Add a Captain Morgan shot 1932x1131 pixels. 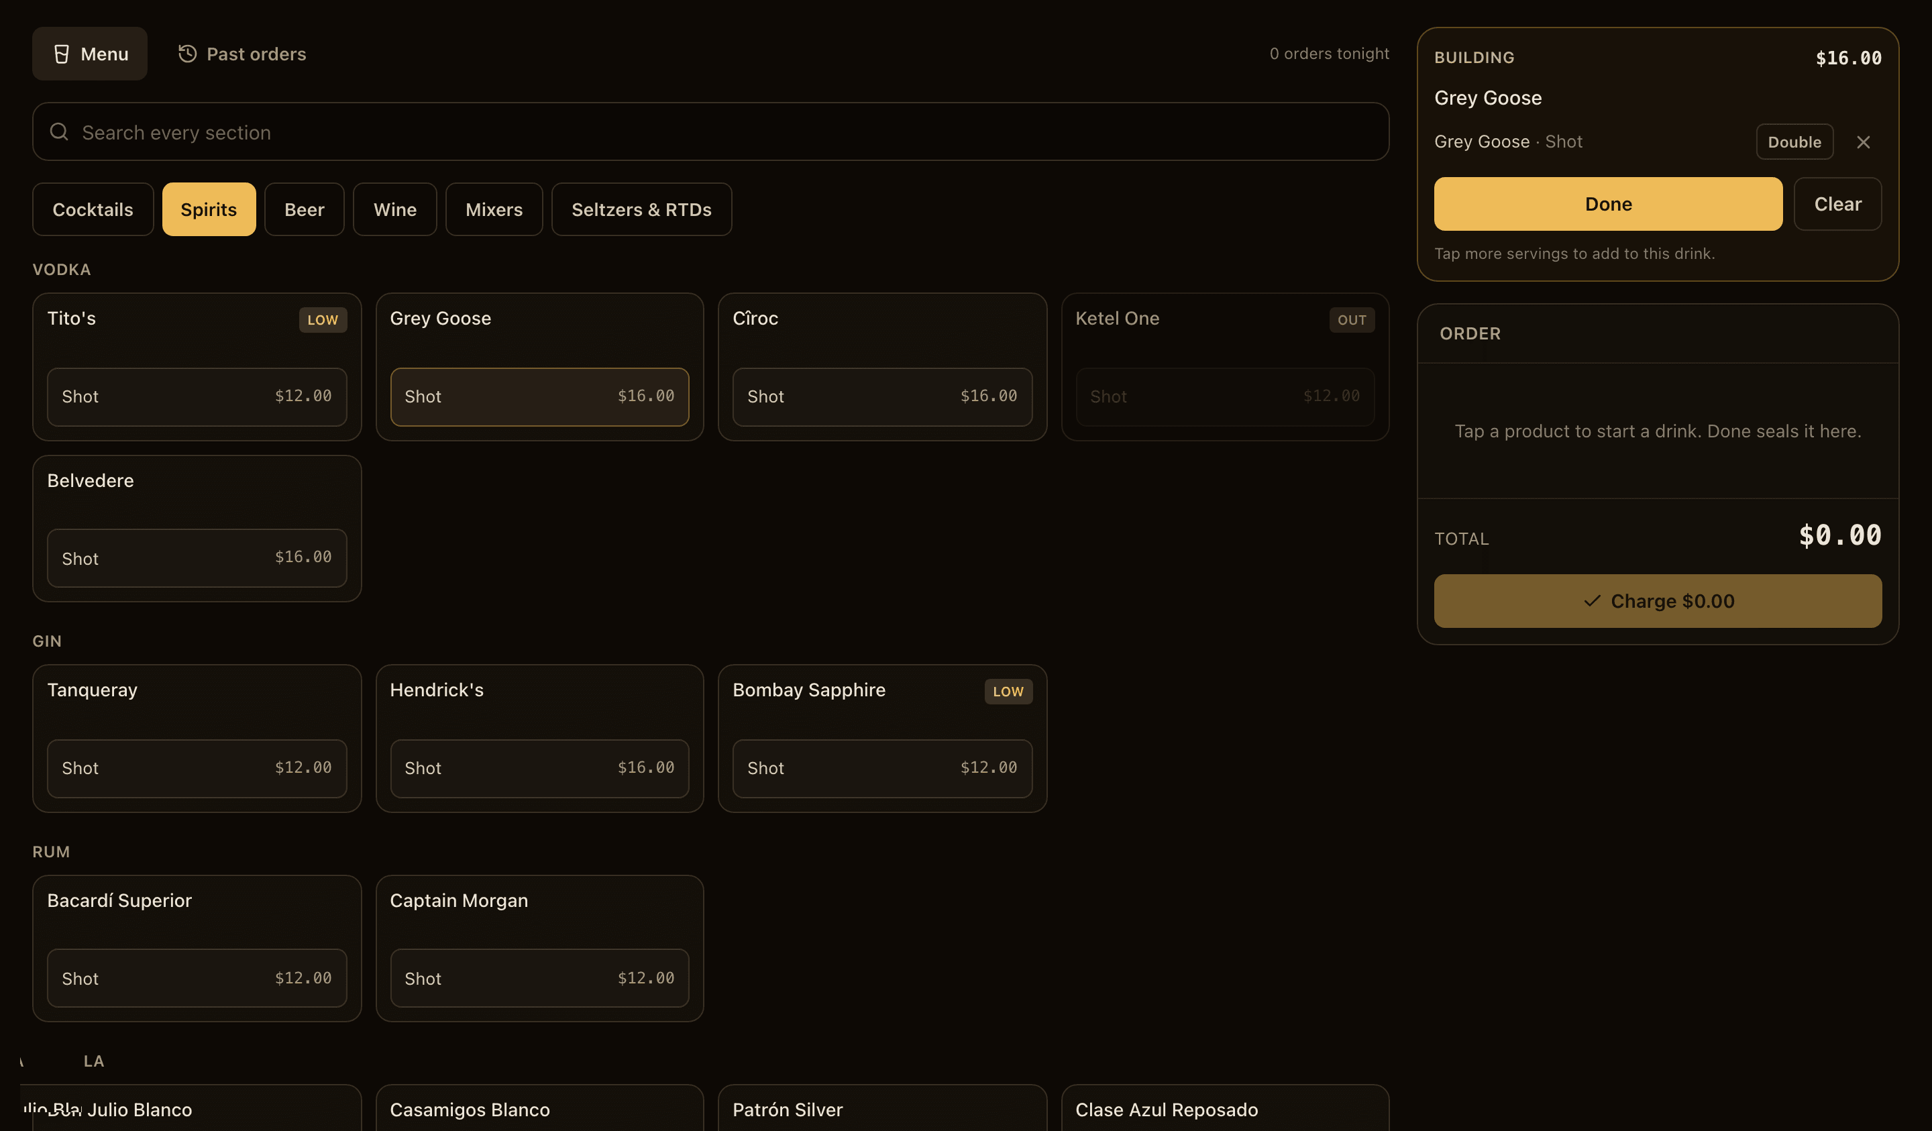pyautogui.click(x=540, y=979)
